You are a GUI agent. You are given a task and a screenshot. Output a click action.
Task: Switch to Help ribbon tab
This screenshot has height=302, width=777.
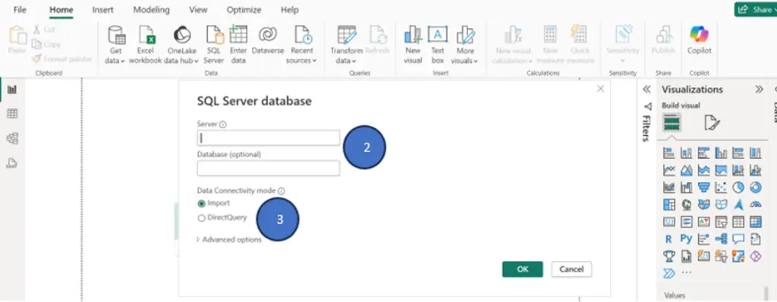pyautogui.click(x=289, y=10)
